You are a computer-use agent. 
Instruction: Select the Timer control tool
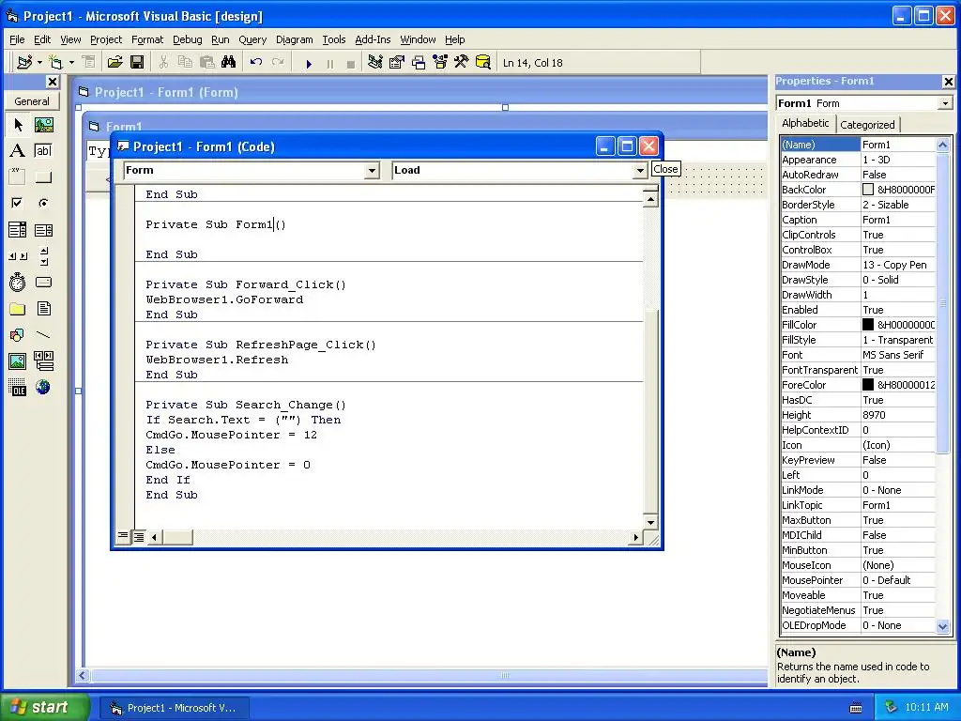[x=18, y=282]
